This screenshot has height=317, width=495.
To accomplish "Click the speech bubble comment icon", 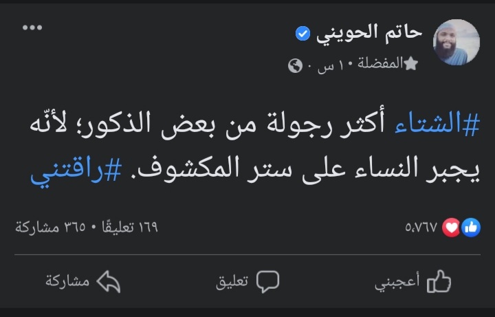I will point(267,282).
